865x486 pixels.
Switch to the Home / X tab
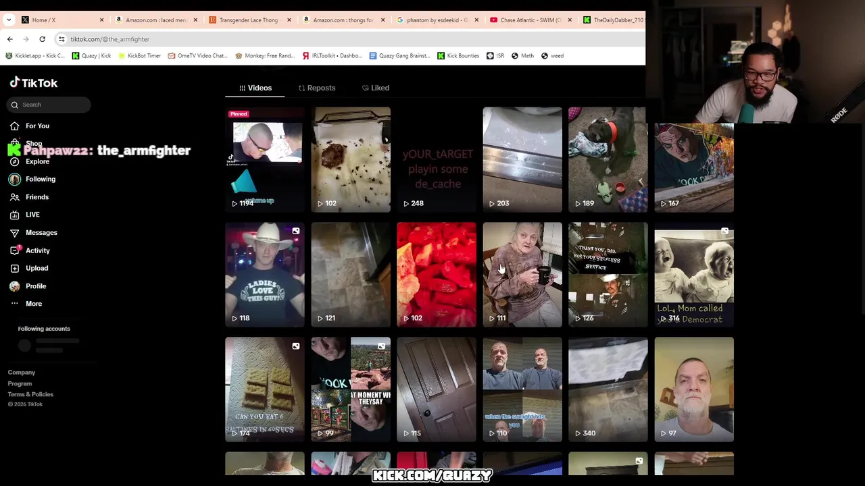click(61, 20)
